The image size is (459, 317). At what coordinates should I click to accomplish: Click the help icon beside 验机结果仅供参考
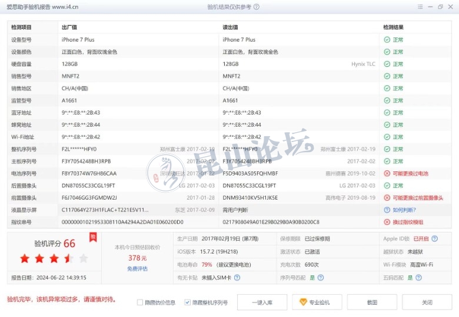click(x=257, y=7)
